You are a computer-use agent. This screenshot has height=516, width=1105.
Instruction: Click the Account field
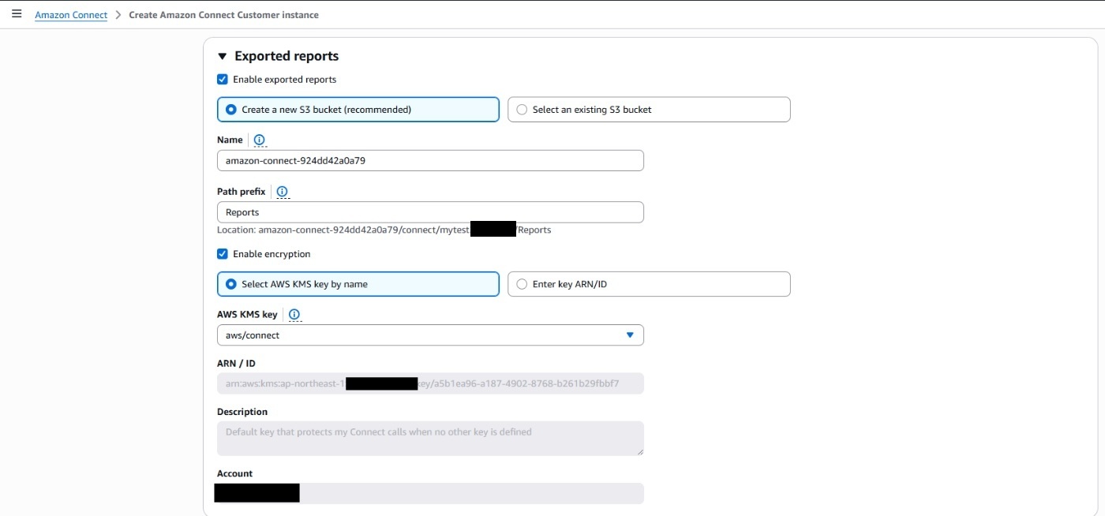430,493
